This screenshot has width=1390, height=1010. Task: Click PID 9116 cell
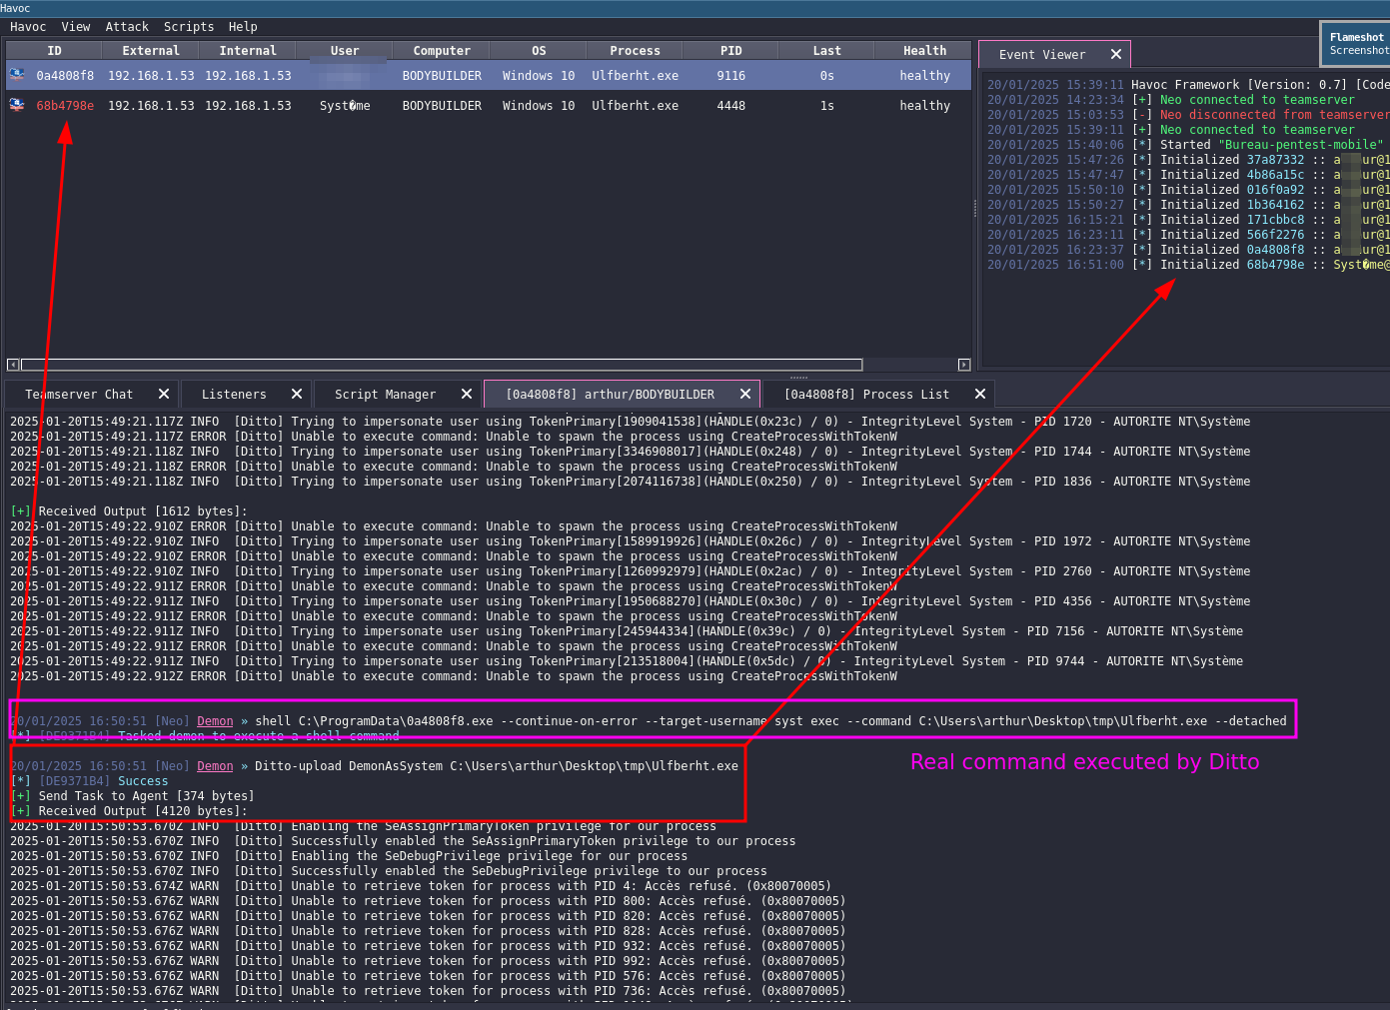point(731,76)
